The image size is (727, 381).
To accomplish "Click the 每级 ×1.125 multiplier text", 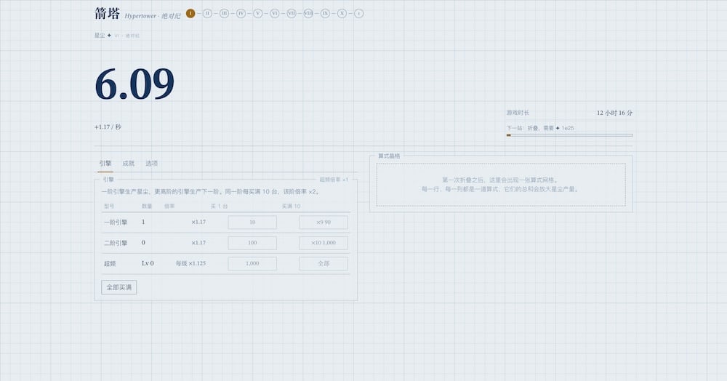I will pyautogui.click(x=190, y=263).
